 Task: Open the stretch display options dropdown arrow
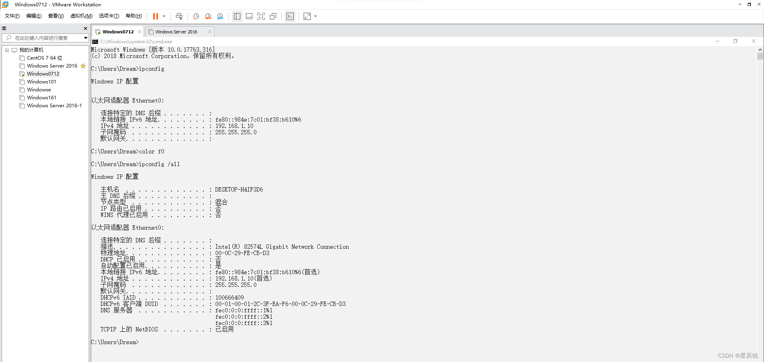pyautogui.click(x=316, y=16)
